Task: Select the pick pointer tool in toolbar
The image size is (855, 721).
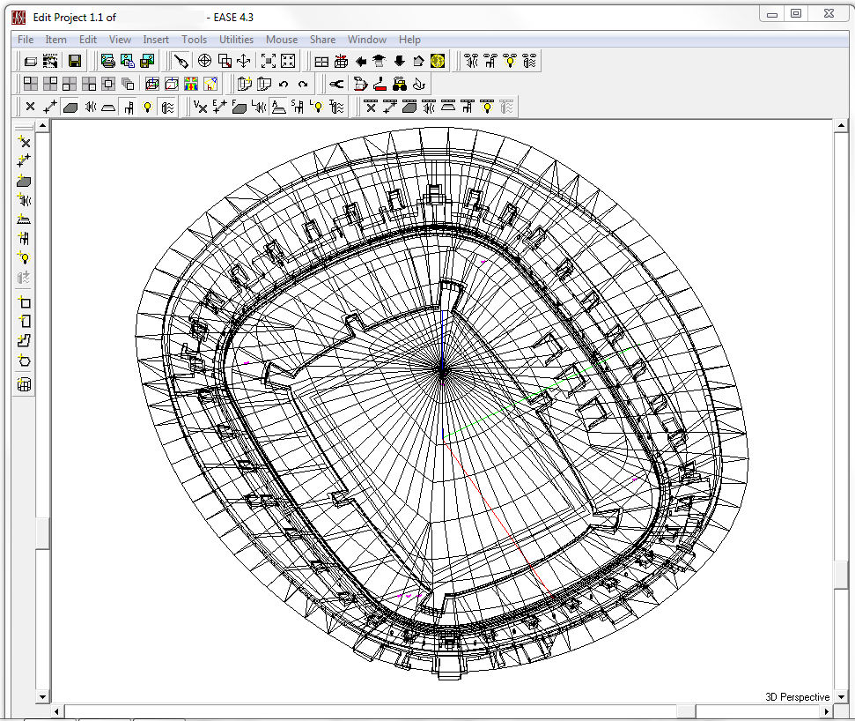Action: click(181, 61)
